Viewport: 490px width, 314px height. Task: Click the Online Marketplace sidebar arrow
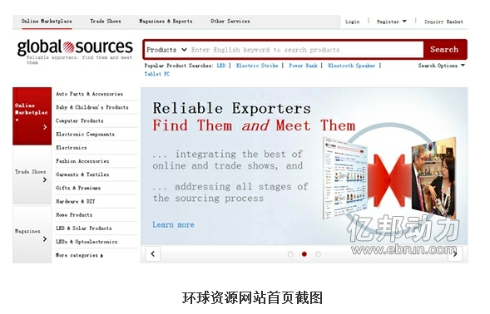click(x=45, y=127)
